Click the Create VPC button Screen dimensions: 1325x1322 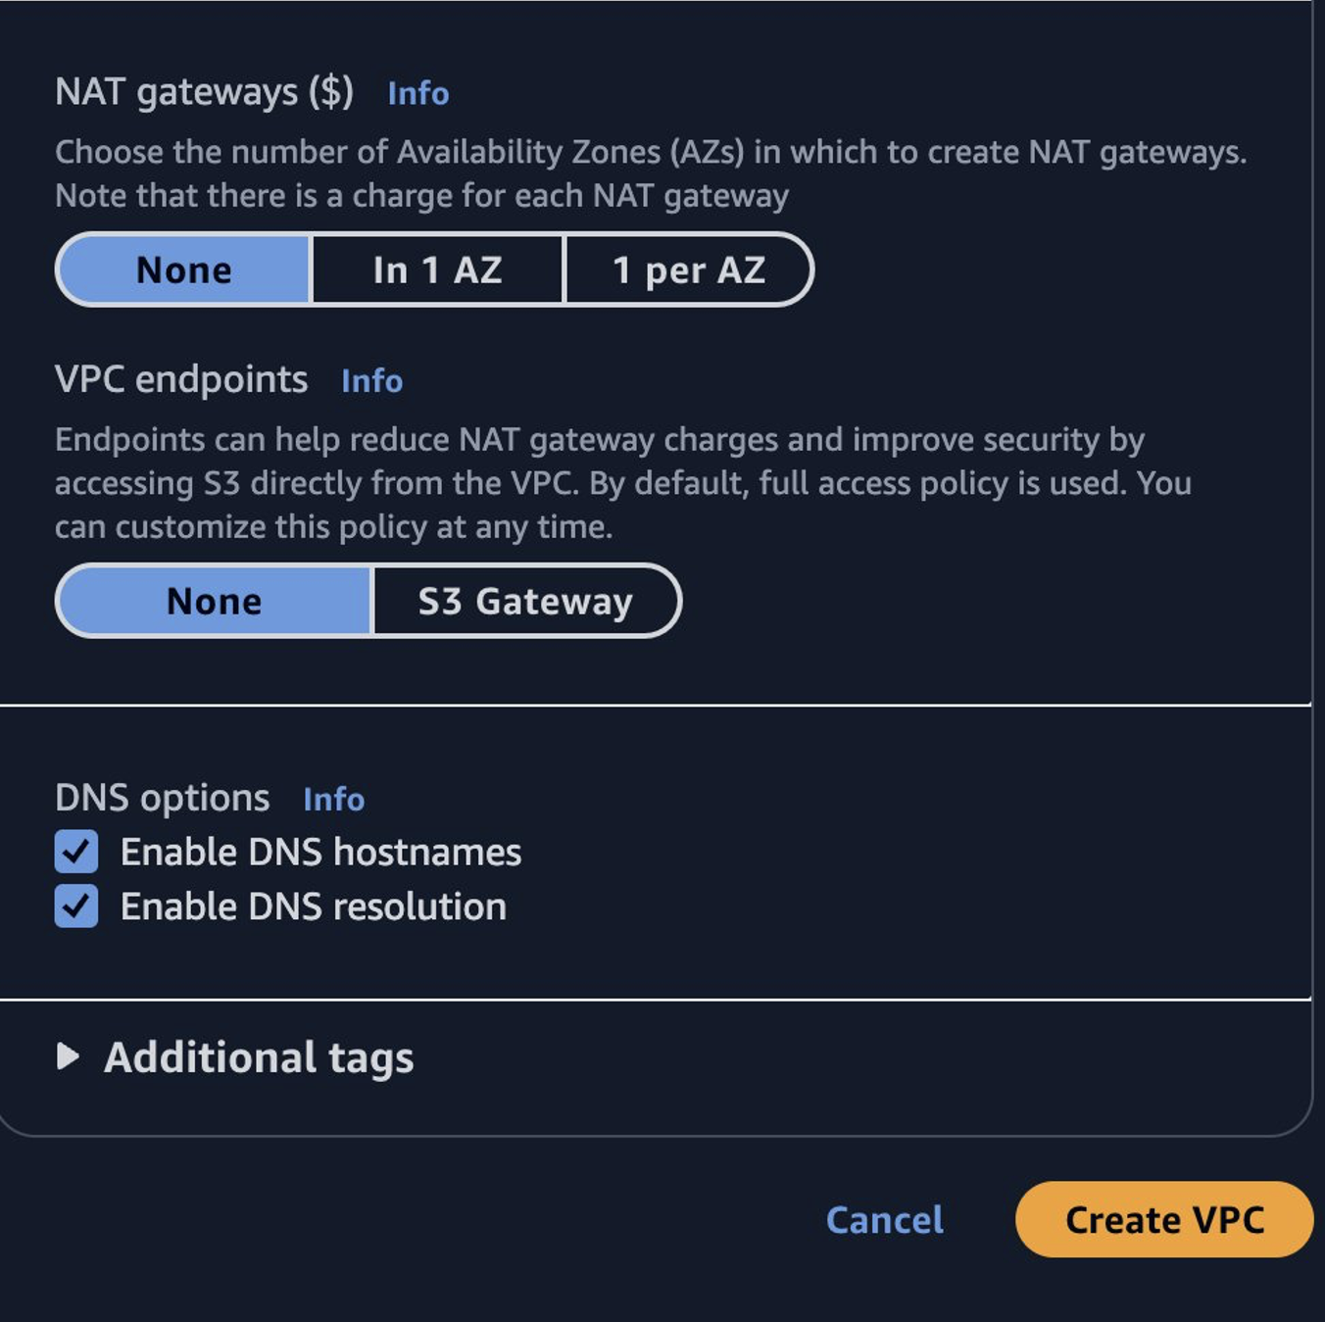[1166, 1220]
